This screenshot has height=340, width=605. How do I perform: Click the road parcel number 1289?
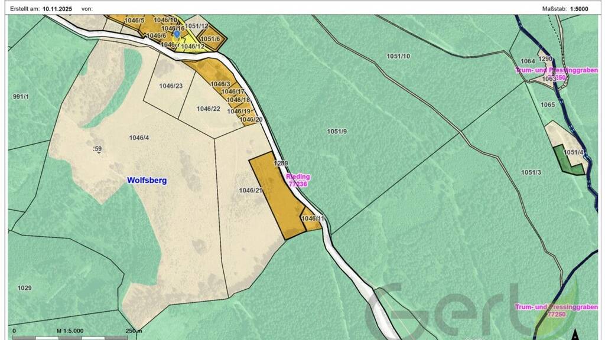click(x=280, y=163)
